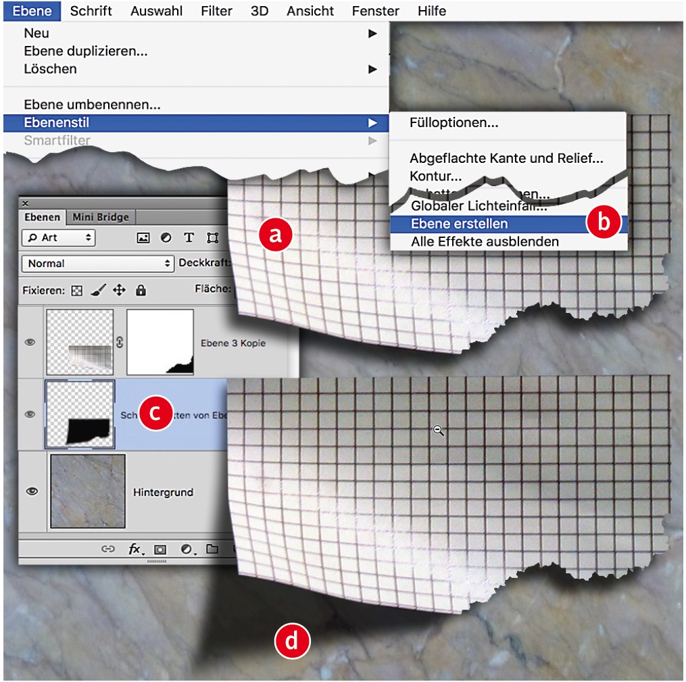Expand the Neu submenu arrow
The width and height of the screenshot is (686, 682).
point(372,33)
